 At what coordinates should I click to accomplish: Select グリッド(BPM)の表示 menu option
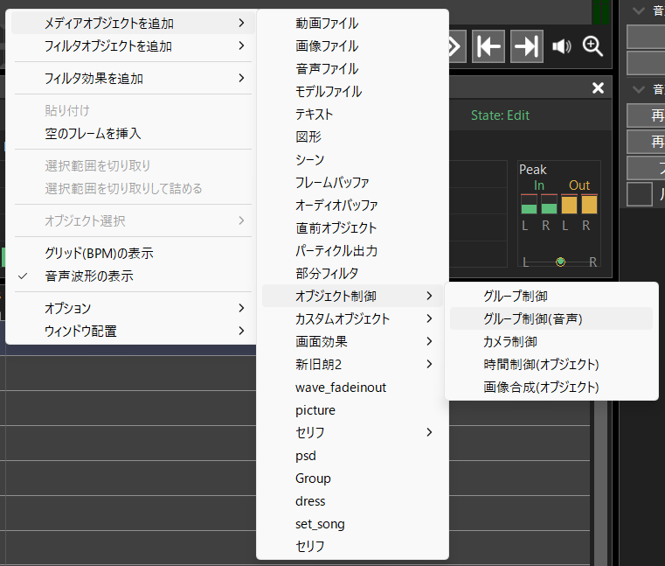tap(134, 254)
